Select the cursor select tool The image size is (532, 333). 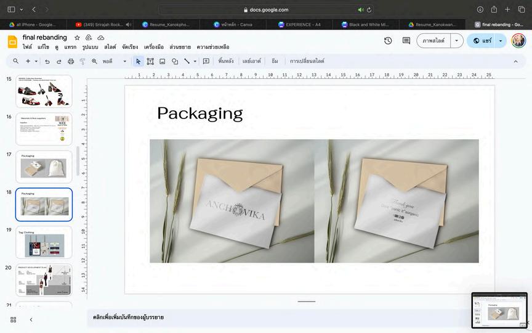point(138,62)
